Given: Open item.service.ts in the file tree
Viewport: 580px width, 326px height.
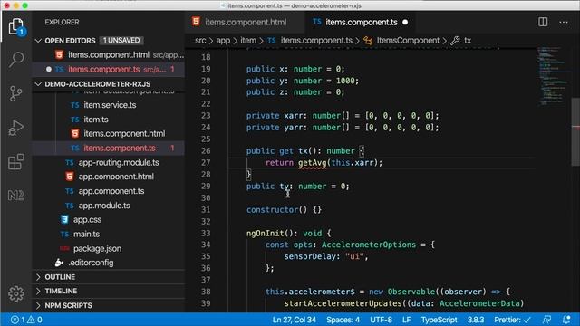Looking at the screenshot, I should point(110,105).
